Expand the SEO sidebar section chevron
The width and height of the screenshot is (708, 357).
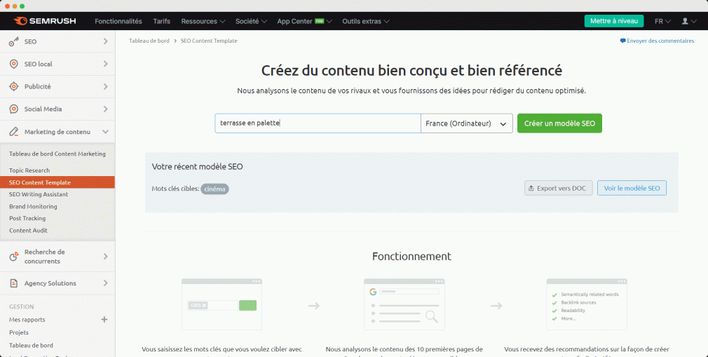pos(106,41)
